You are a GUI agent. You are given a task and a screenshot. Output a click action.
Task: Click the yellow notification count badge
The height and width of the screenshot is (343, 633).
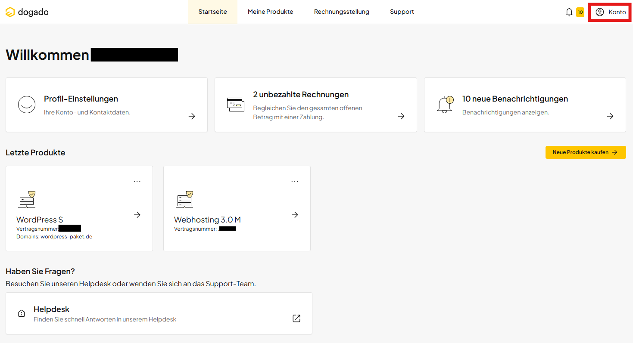(x=580, y=12)
